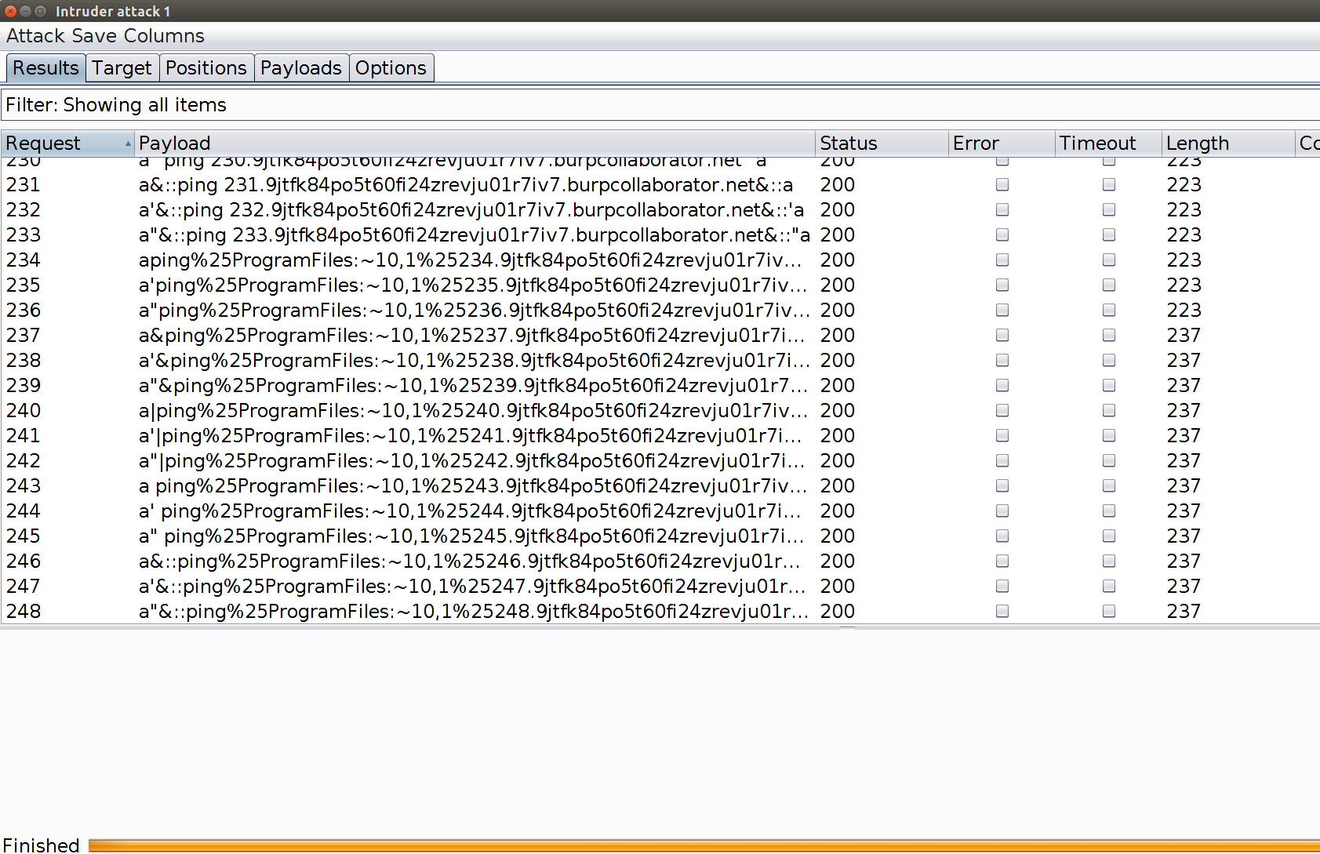Screen dimensions: 1320x854
Task: Toggle Timeout checkbox for request 235
Action: pyautogui.click(x=1109, y=285)
